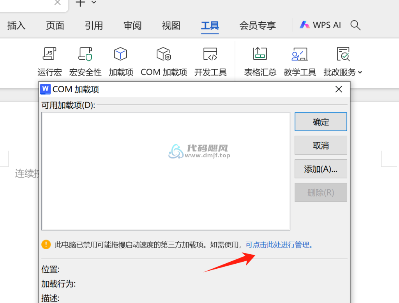Click the W icon in dialog title

(x=45, y=89)
